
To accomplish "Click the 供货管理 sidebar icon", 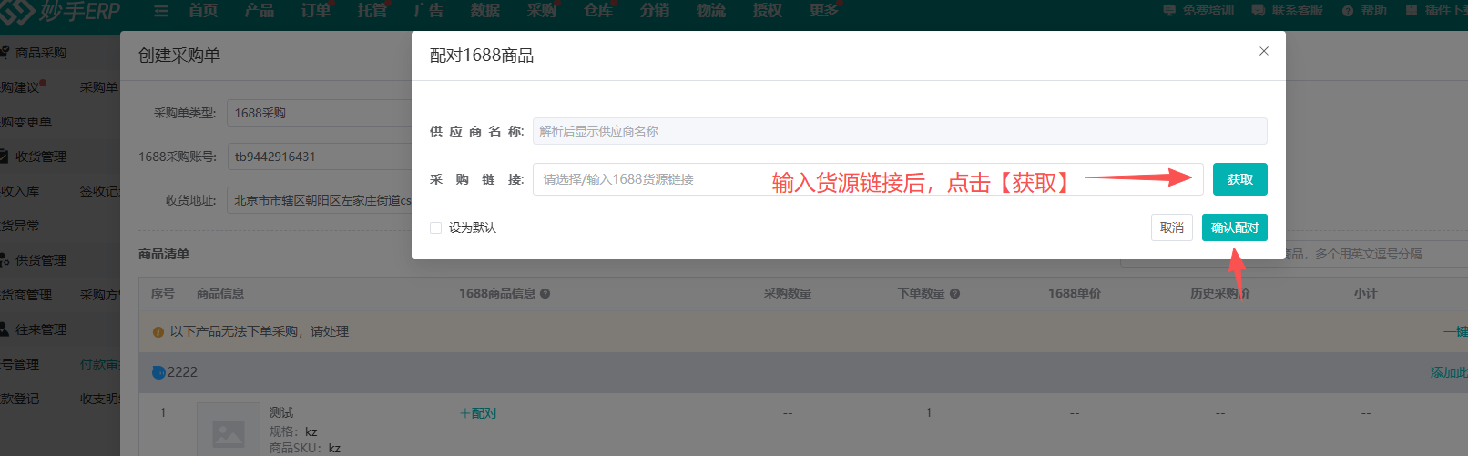I will (5, 260).
